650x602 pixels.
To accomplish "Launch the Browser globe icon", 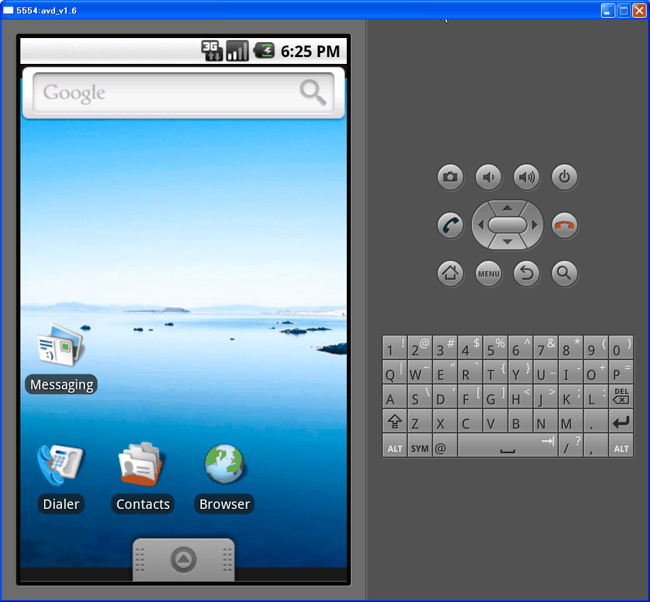I will 224,464.
